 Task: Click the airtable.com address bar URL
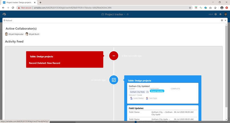72,8
